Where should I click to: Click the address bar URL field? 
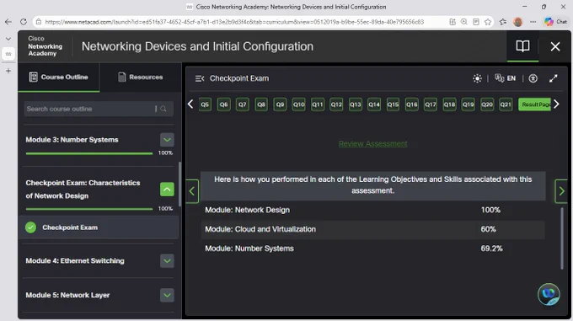[x=234, y=22]
